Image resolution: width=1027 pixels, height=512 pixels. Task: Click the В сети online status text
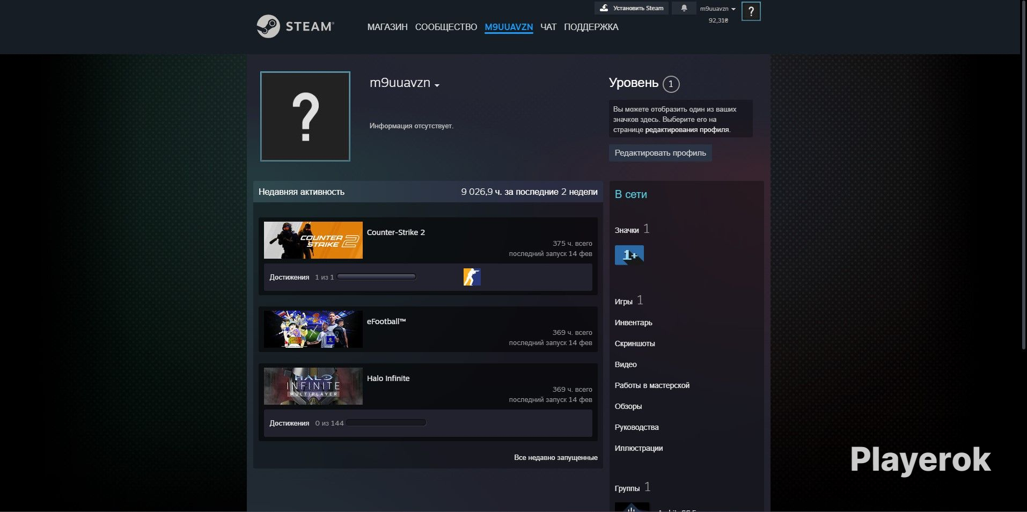[x=631, y=194]
